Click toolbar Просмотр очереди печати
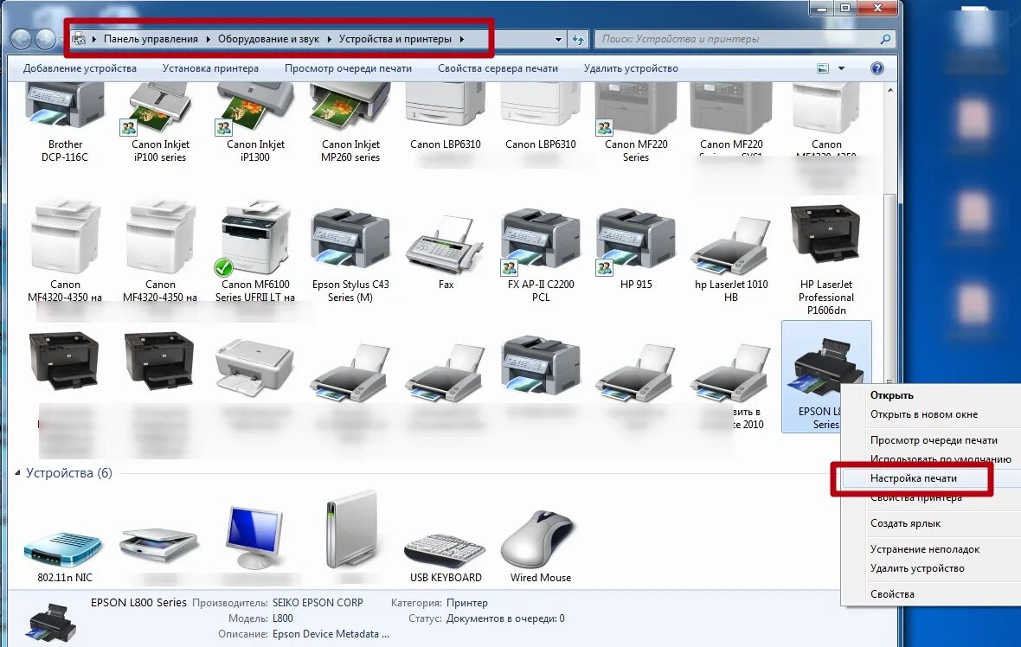This screenshot has height=647, width=1021. point(348,68)
